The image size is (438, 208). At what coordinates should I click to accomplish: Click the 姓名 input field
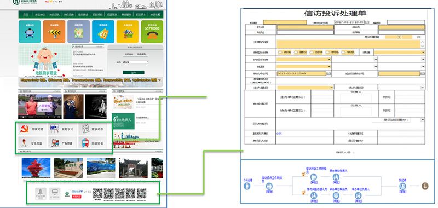[305, 27]
